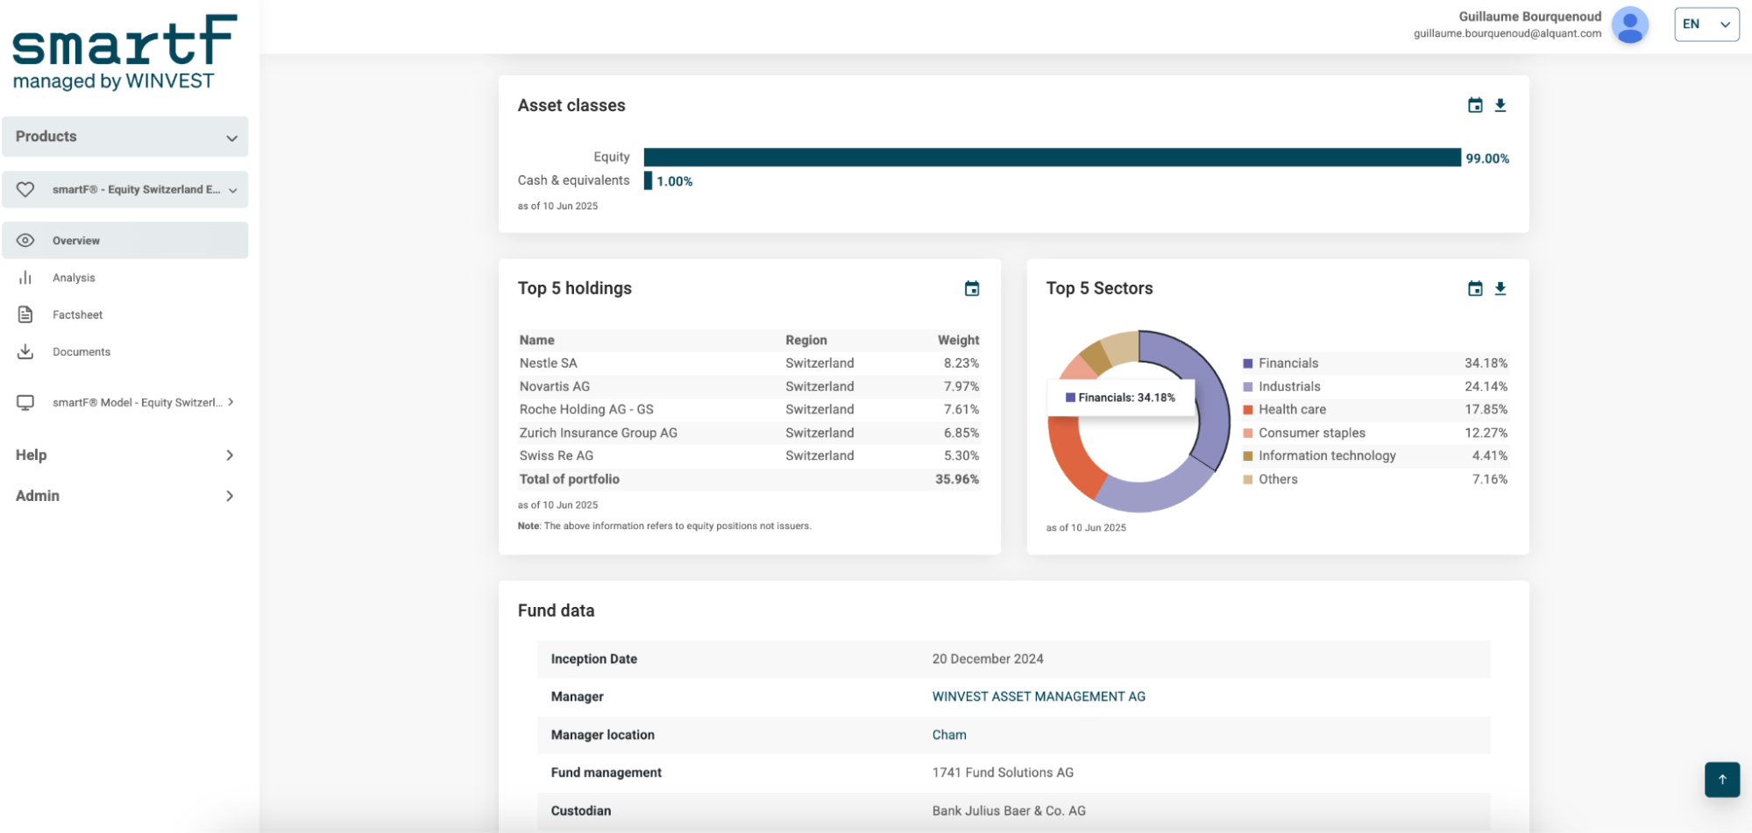Click the scroll-to-top arrow button
1752x833 pixels.
tap(1722, 780)
